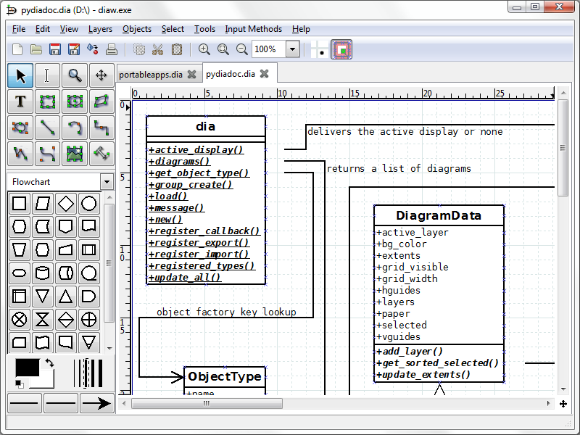Click the Cut scissors icon
The image size is (580, 435).
[x=158, y=49]
